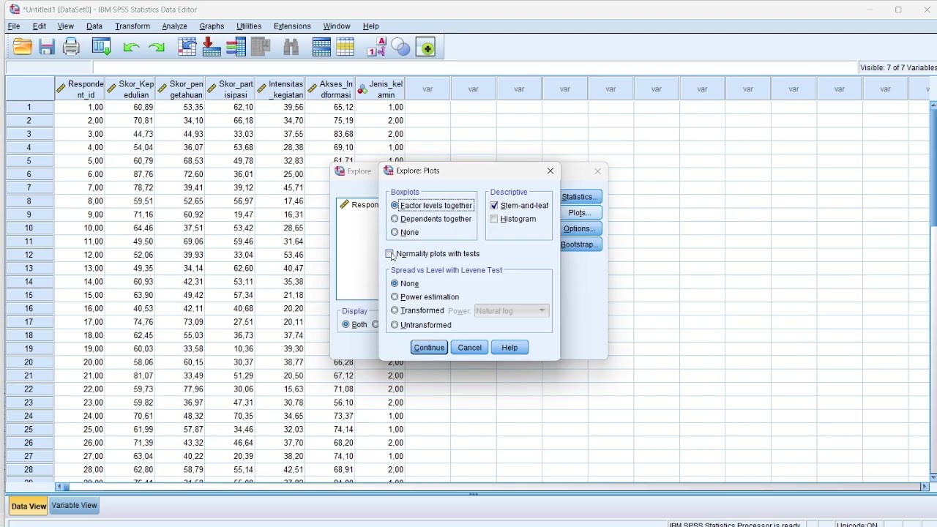This screenshot has height=527, width=937.
Task: Click the green Redo arrow
Action: 157,48
